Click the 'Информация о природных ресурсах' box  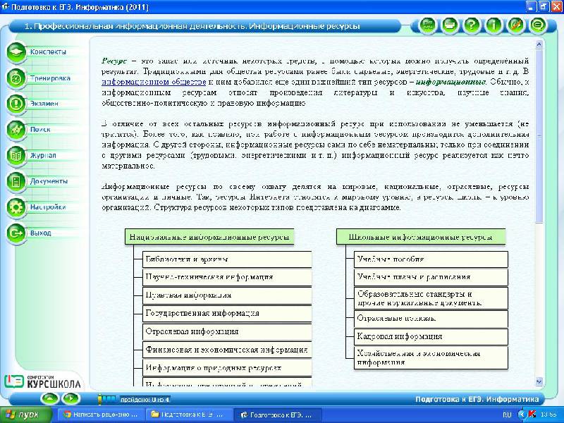(227, 368)
